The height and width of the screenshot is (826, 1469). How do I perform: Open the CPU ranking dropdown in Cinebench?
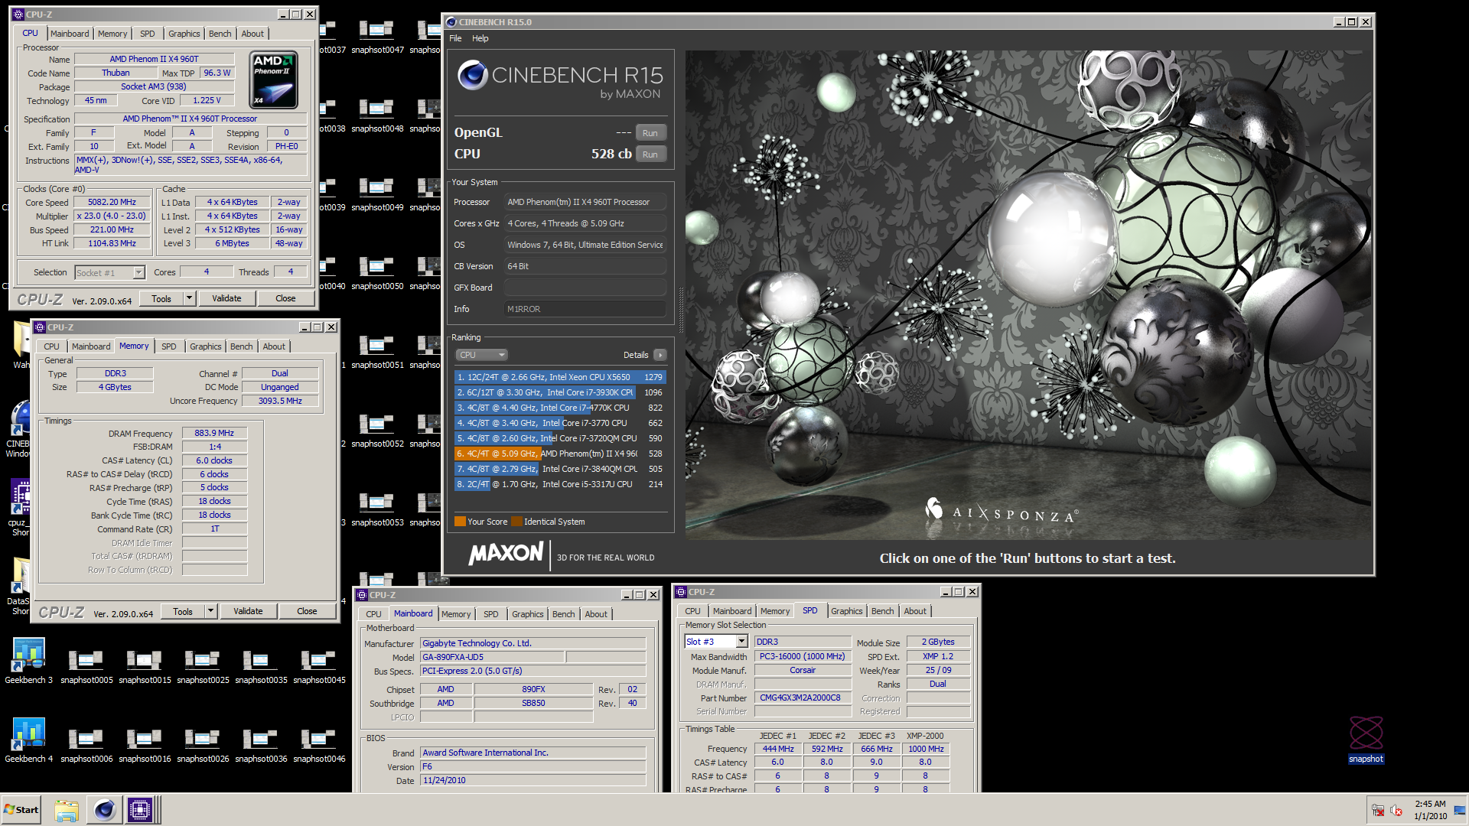tap(482, 355)
